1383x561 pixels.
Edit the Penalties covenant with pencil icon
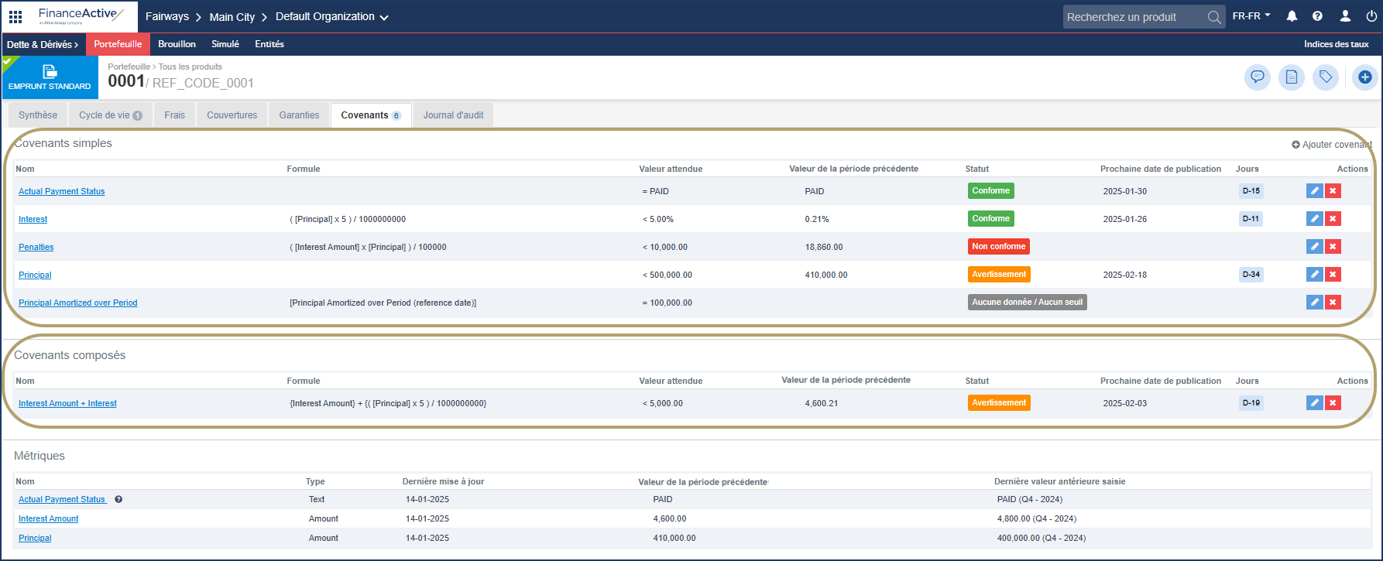1314,247
